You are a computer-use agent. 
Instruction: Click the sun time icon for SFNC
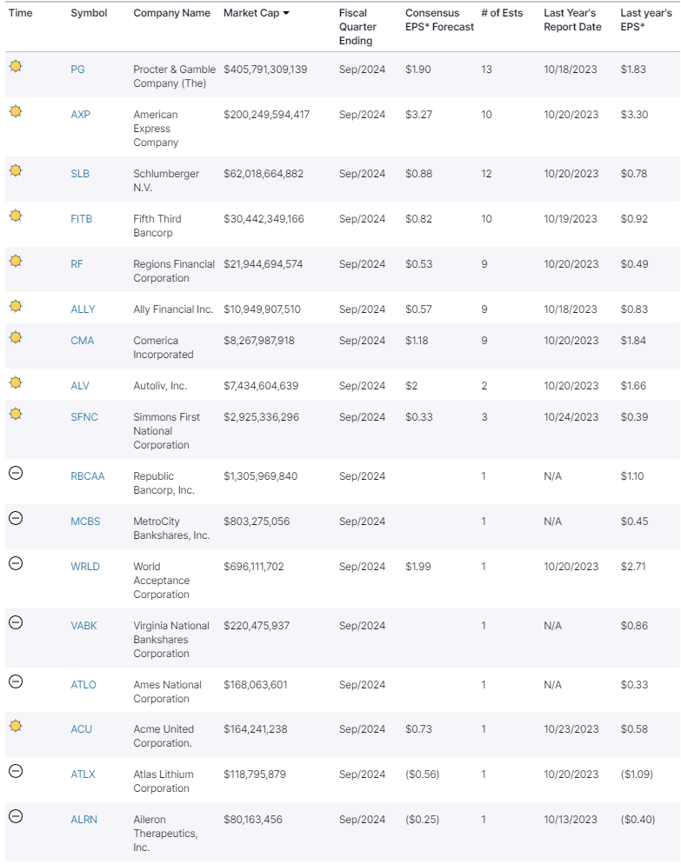click(x=16, y=414)
